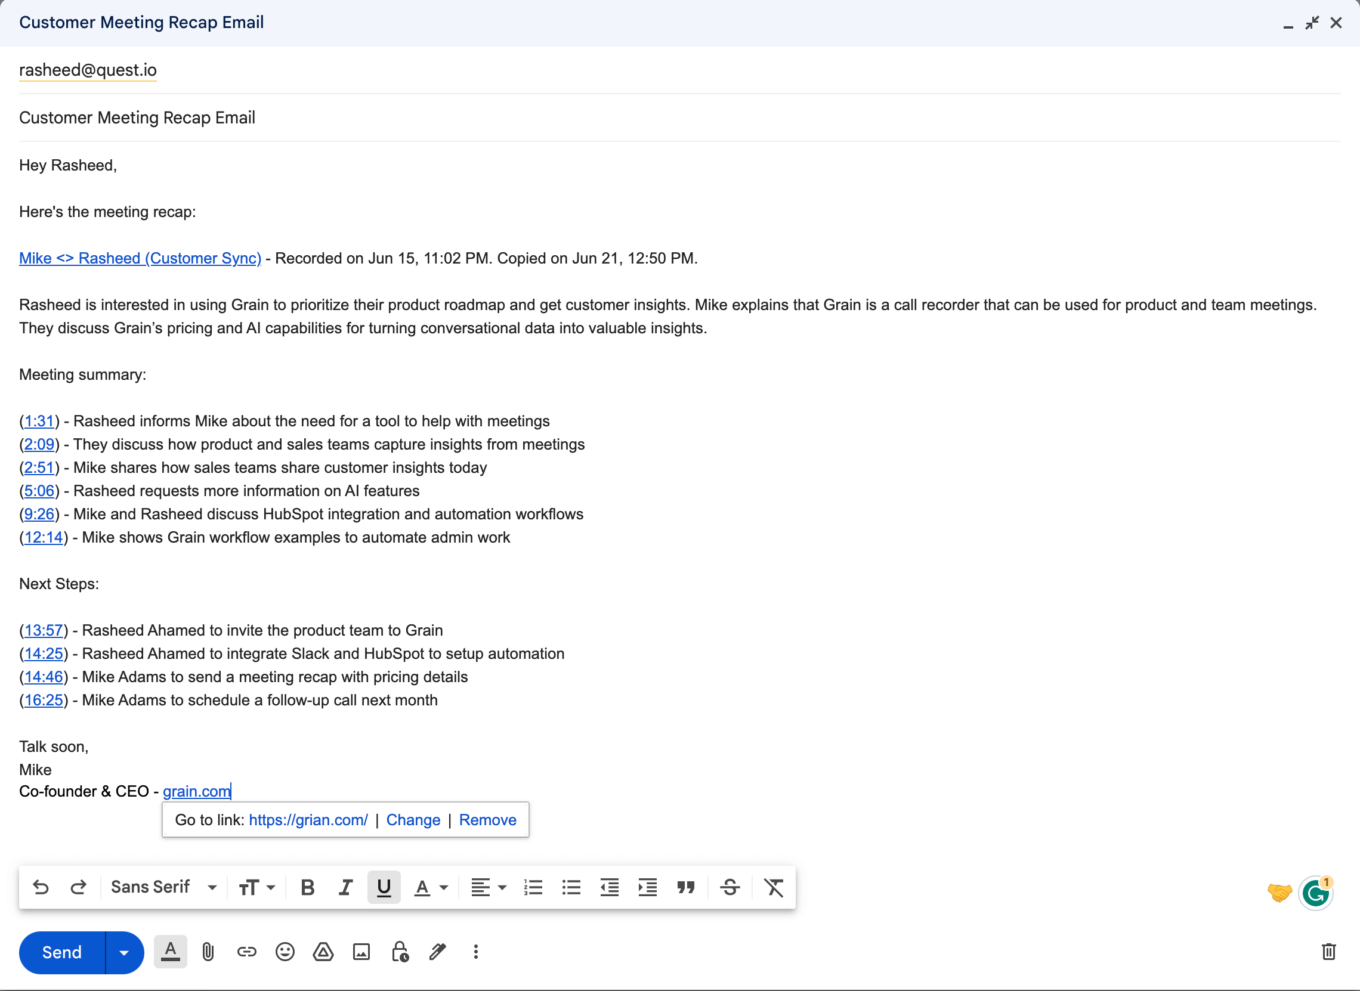Click the recipient rasheed@quest.io

click(88, 70)
